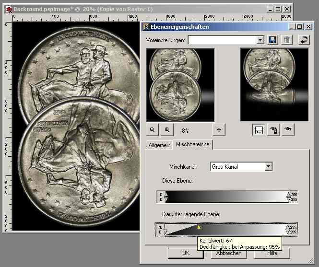Zoom in the dialog preview

[x=167, y=129]
